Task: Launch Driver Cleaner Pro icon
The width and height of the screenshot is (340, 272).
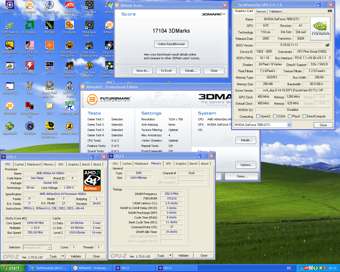Action: [x=29, y=110]
